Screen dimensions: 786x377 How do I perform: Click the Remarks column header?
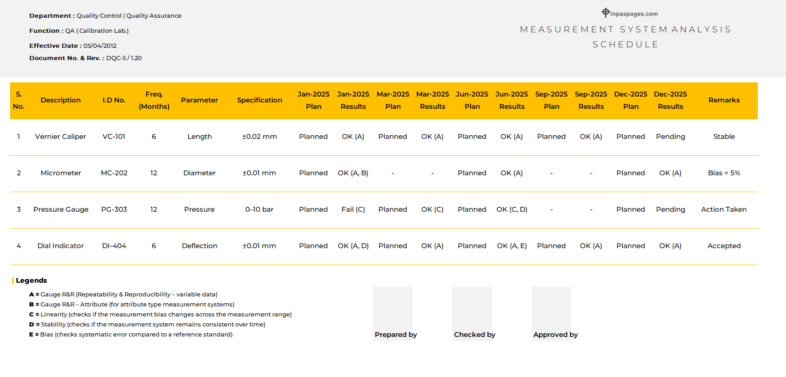(x=724, y=100)
